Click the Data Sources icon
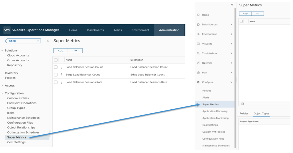This screenshot has width=293, height=153. point(198,25)
